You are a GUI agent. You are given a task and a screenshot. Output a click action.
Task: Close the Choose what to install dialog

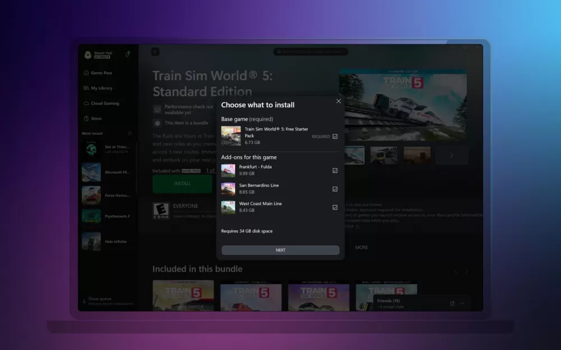click(x=338, y=101)
